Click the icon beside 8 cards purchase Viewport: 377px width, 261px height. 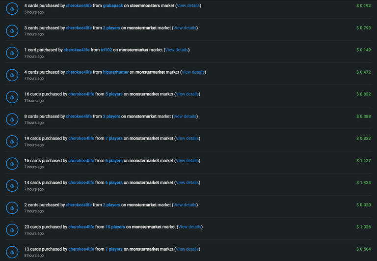coord(12,119)
